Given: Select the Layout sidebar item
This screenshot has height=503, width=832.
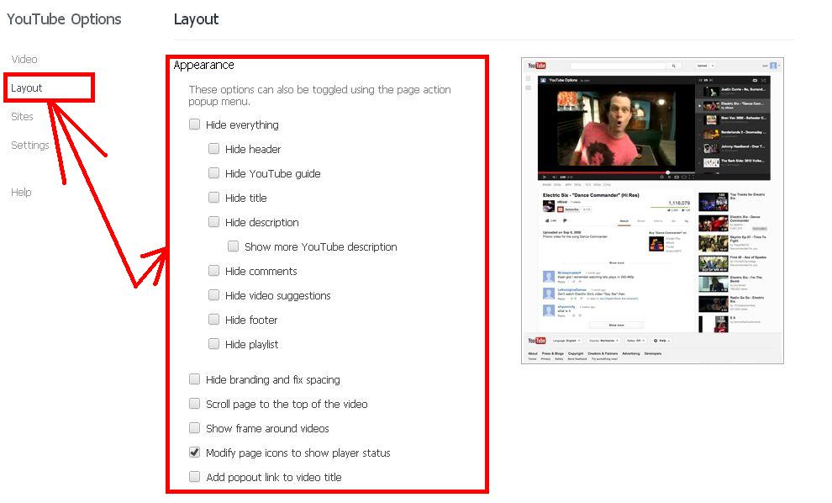Looking at the screenshot, I should click(x=27, y=88).
